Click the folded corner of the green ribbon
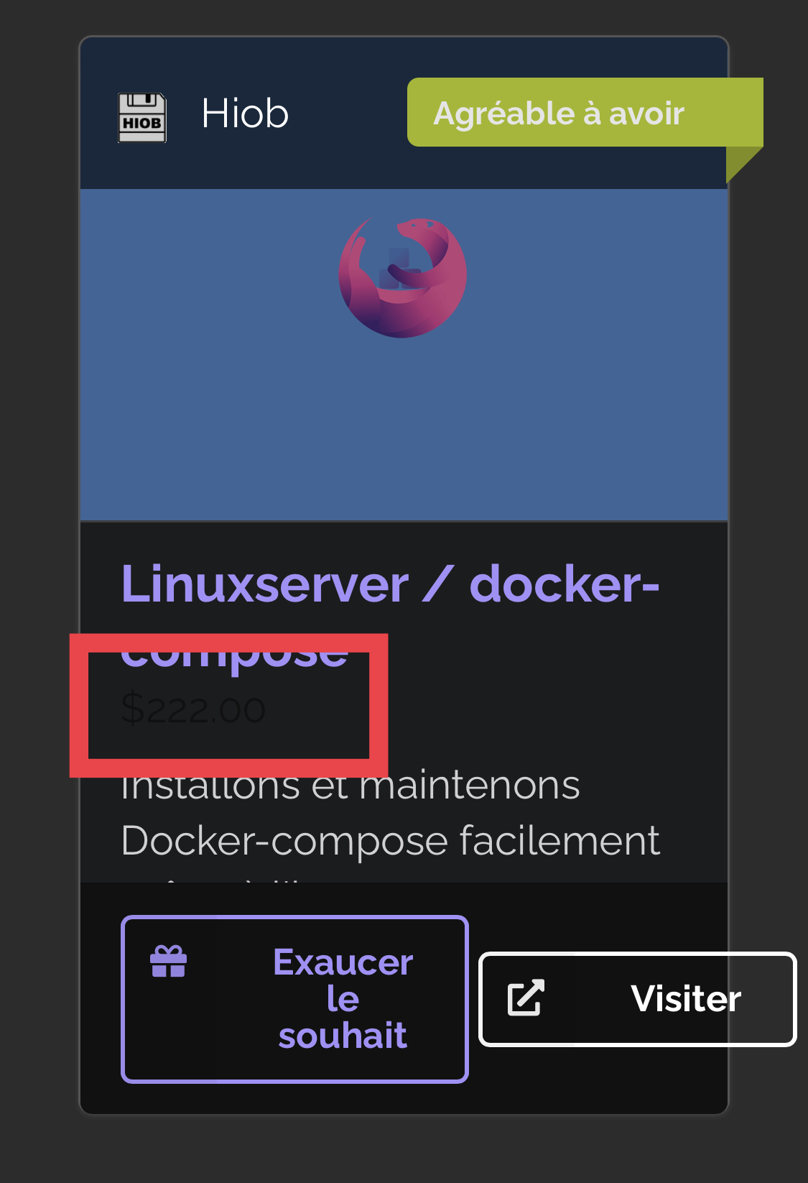This screenshot has width=808, height=1183. pyautogui.click(x=744, y=165)
